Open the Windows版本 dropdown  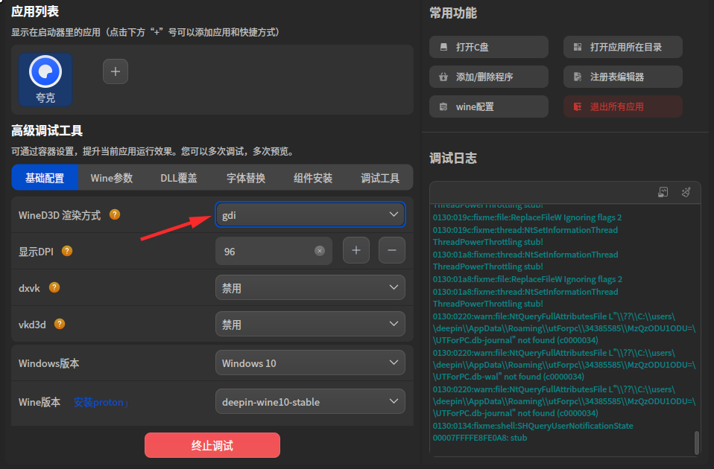coord(310,363)
